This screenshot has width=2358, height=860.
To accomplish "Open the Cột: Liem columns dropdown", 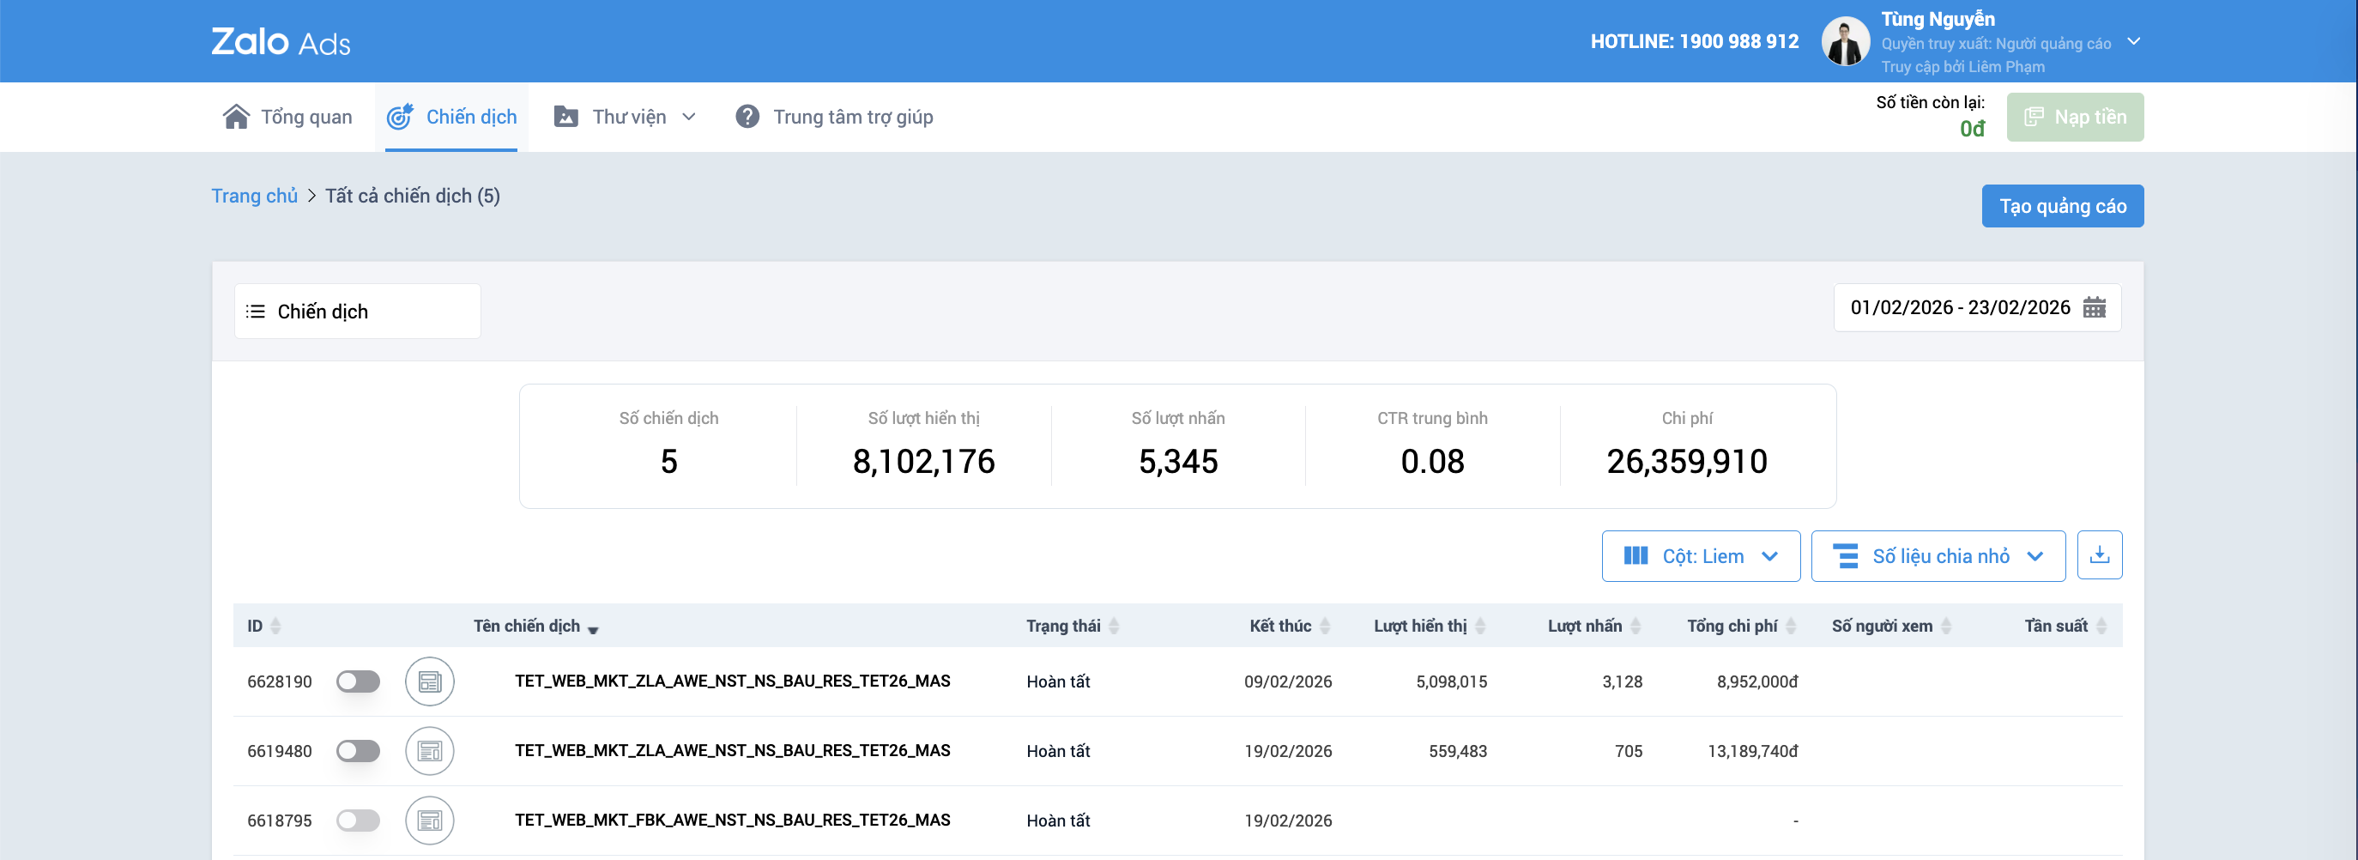I will (1700, 556).
